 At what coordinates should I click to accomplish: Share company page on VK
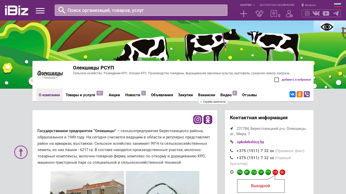[x=293, y=94]
